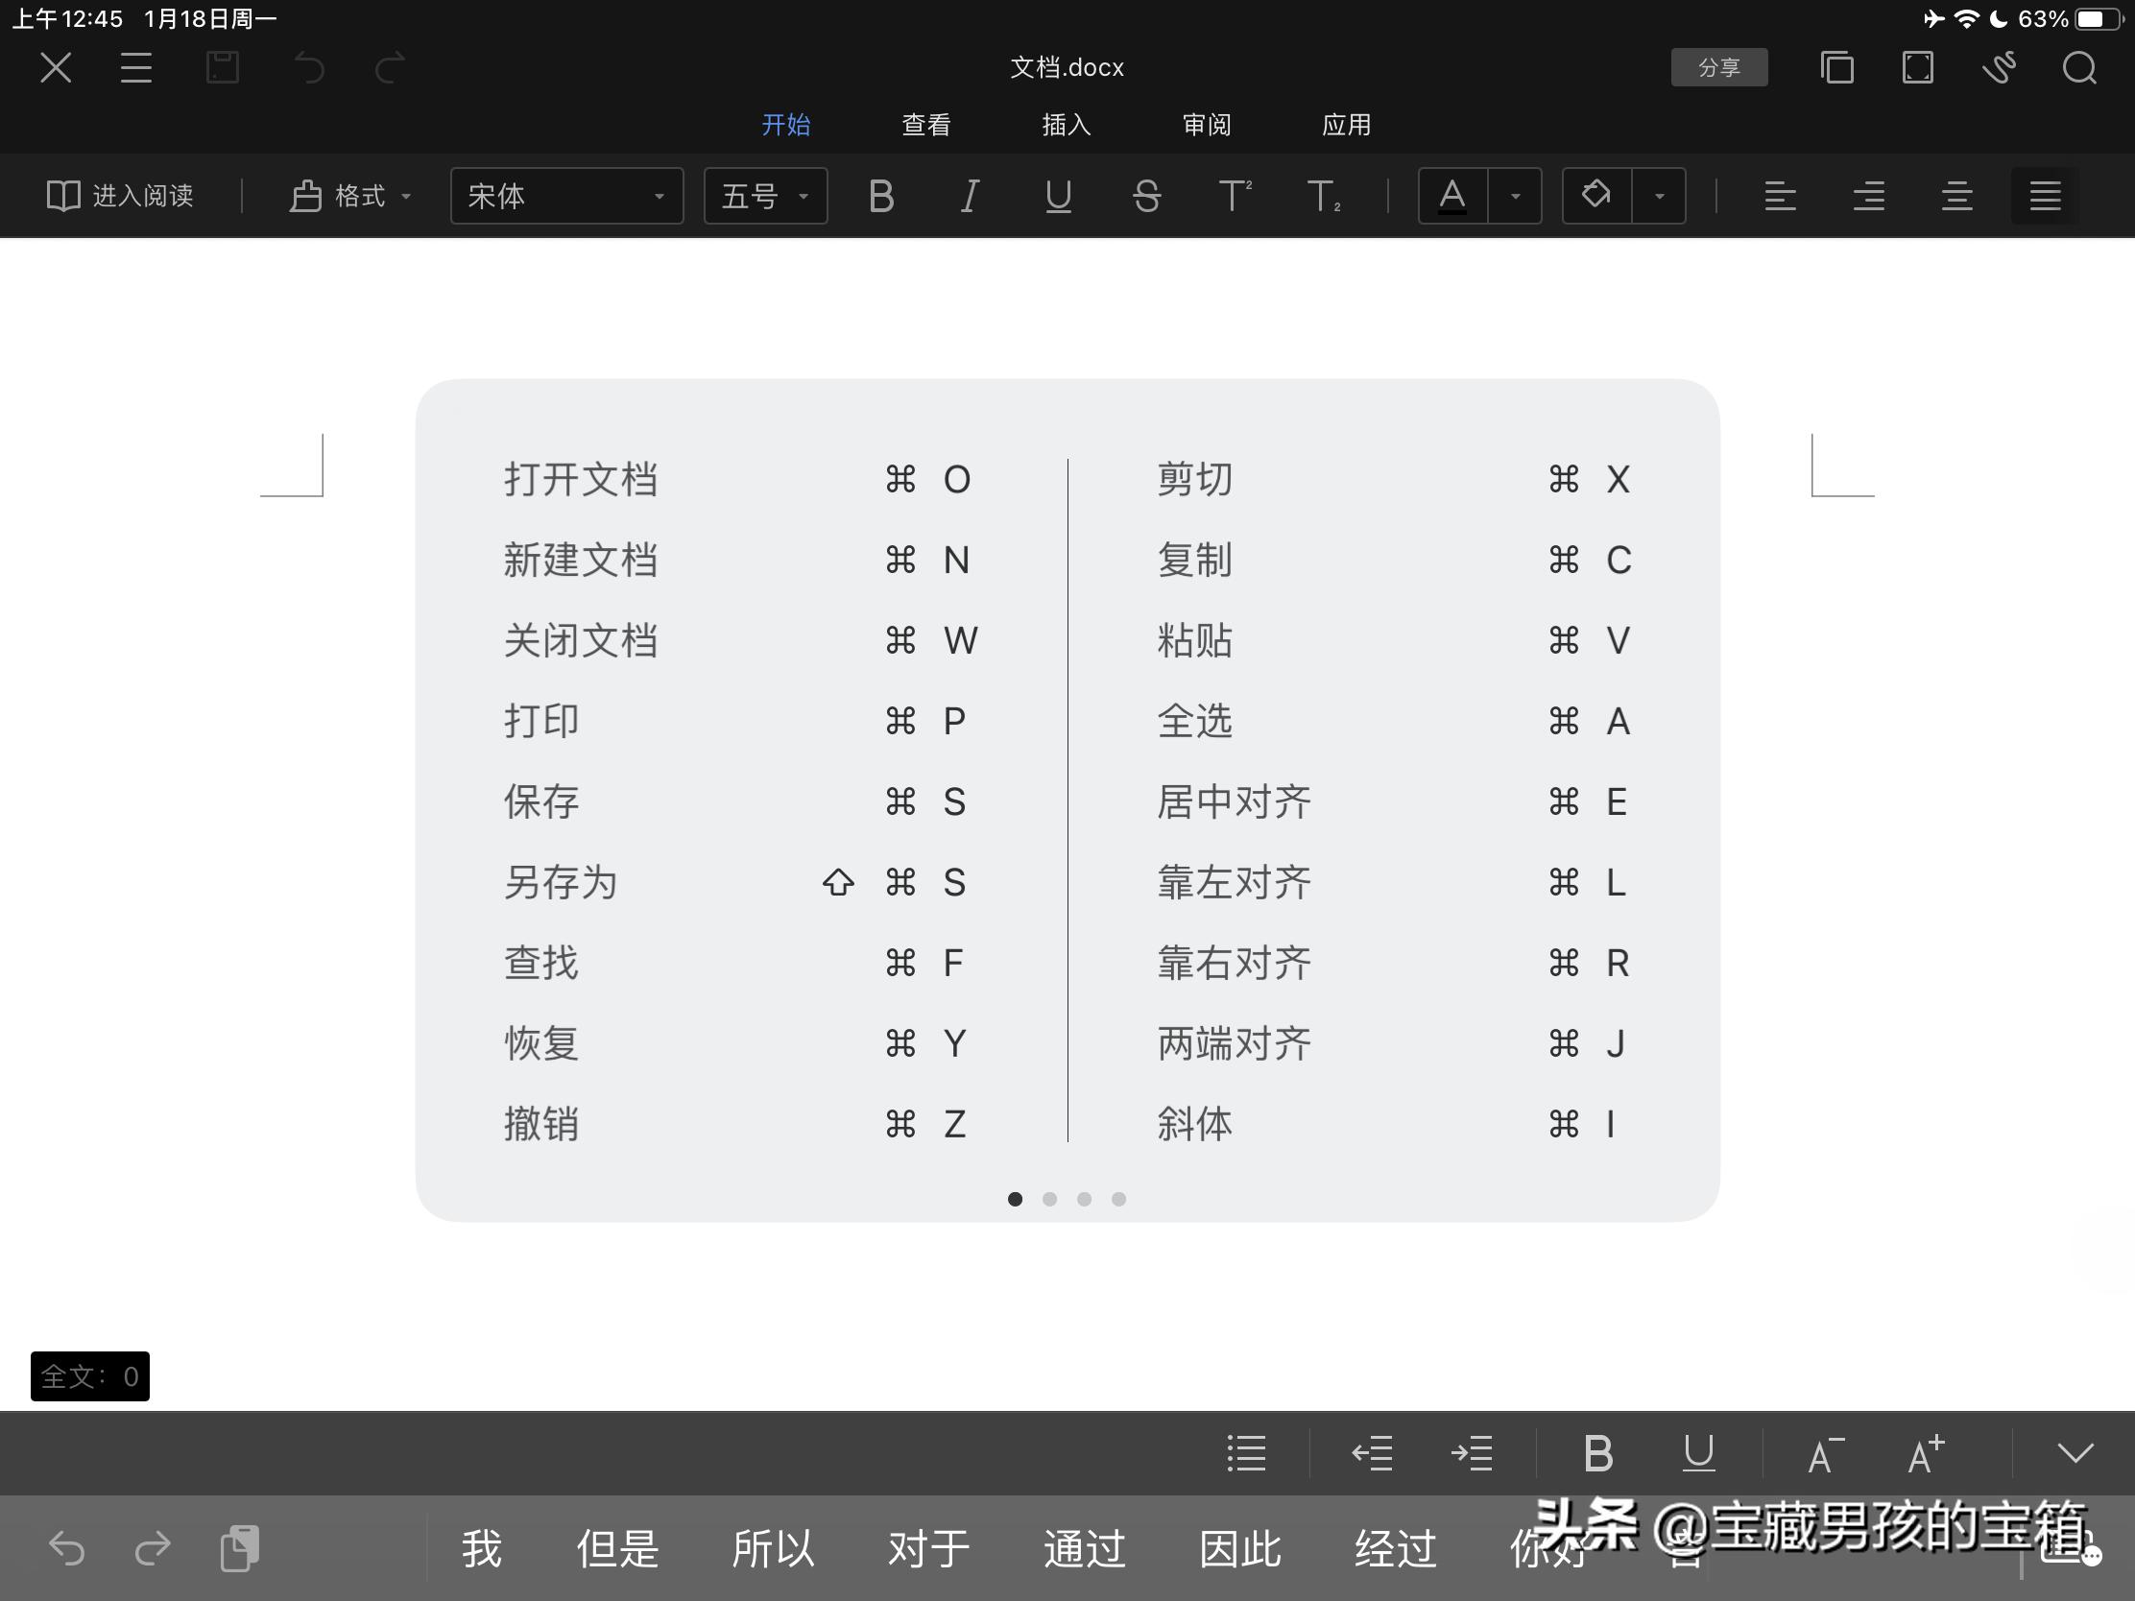Open the 格式 format options
This screenshot has width=2135, height=1601.
[348, 196]
